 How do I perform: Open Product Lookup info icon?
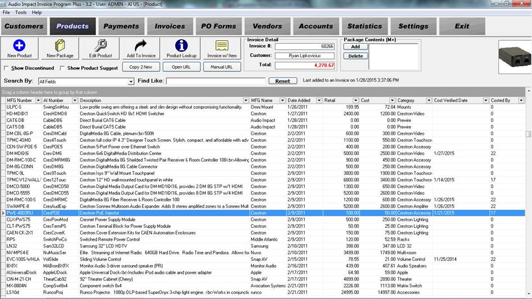(x=181, y=46)
